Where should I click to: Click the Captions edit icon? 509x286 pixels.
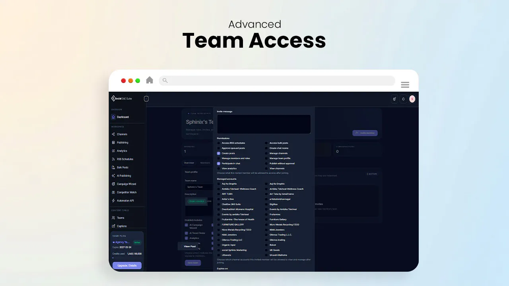[x=113, y=226]
